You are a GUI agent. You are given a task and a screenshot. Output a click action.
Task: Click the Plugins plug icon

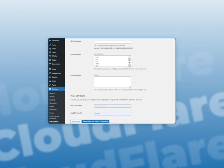50,77
